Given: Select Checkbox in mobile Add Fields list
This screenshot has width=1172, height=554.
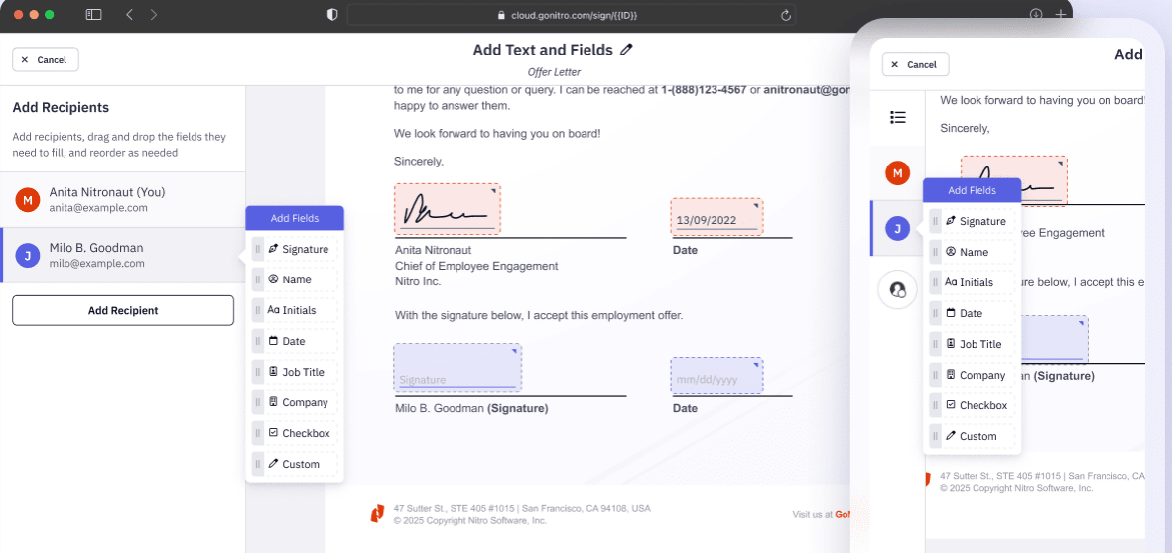Looking at the screenshot, I should 973,405.
